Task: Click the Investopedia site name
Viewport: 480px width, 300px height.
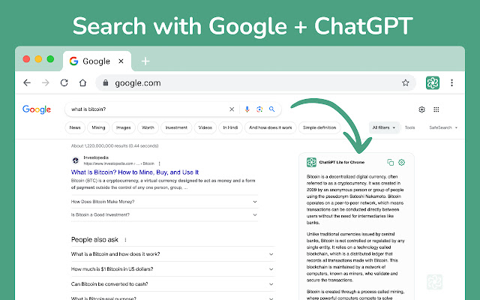Action: pos(96,157)
